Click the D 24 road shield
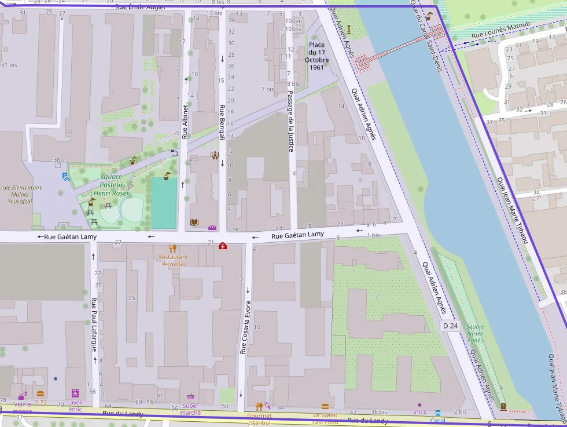This screenshot has width=567, height=427. pyautogui.click(x=450, y=326)
